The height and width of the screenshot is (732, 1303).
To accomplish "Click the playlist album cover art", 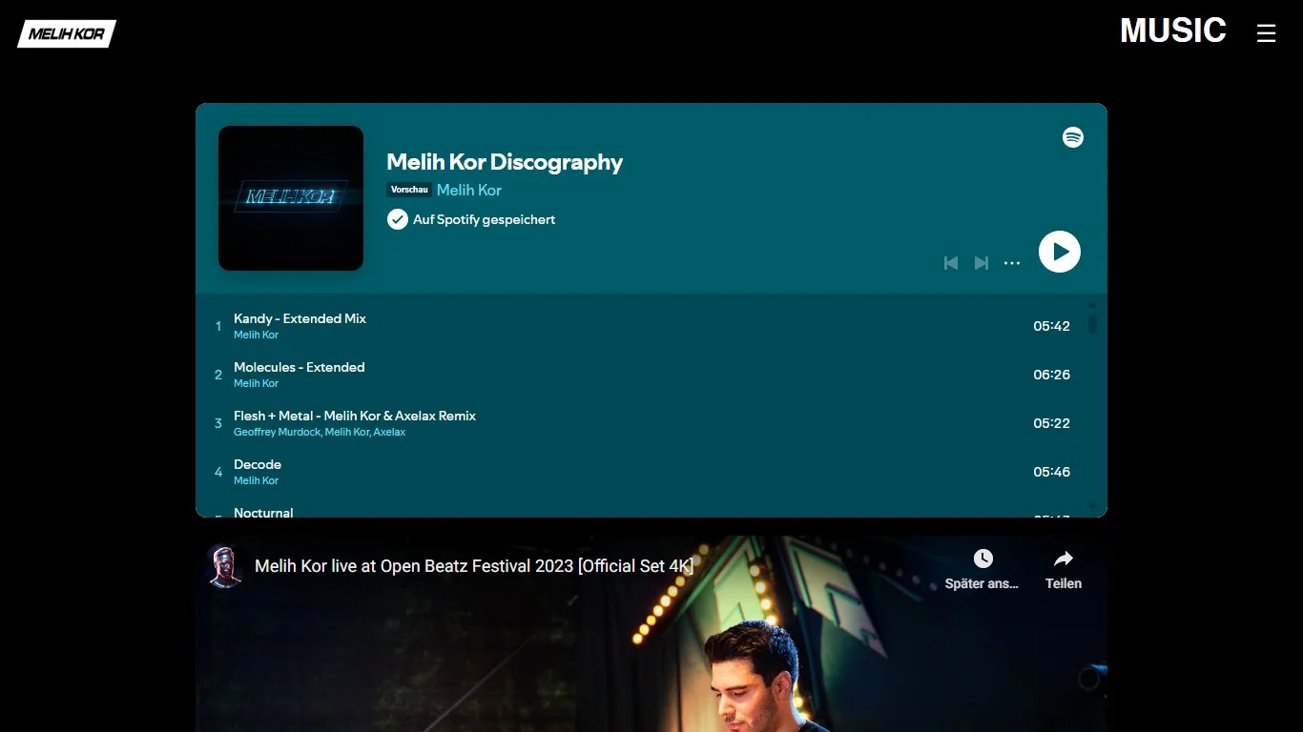I will [291, 198].
